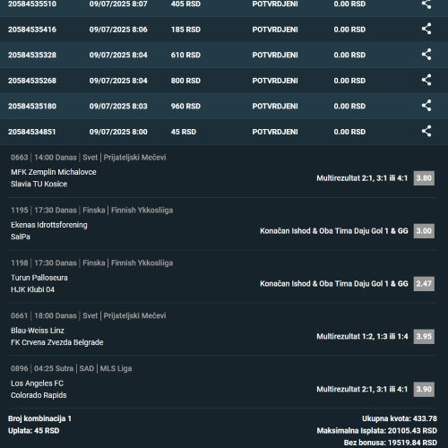Click the 1195 Finnish Ykkosliiga header
This screenshot has height=448, width=448.
[x=91, y=211]
